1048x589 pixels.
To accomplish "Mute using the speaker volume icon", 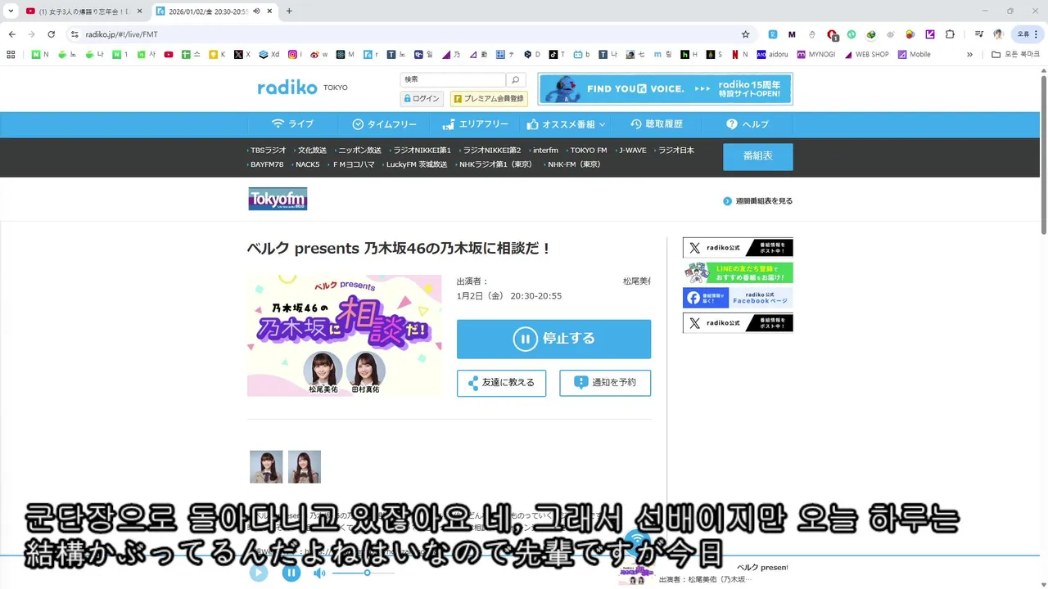I will (319, 573).
